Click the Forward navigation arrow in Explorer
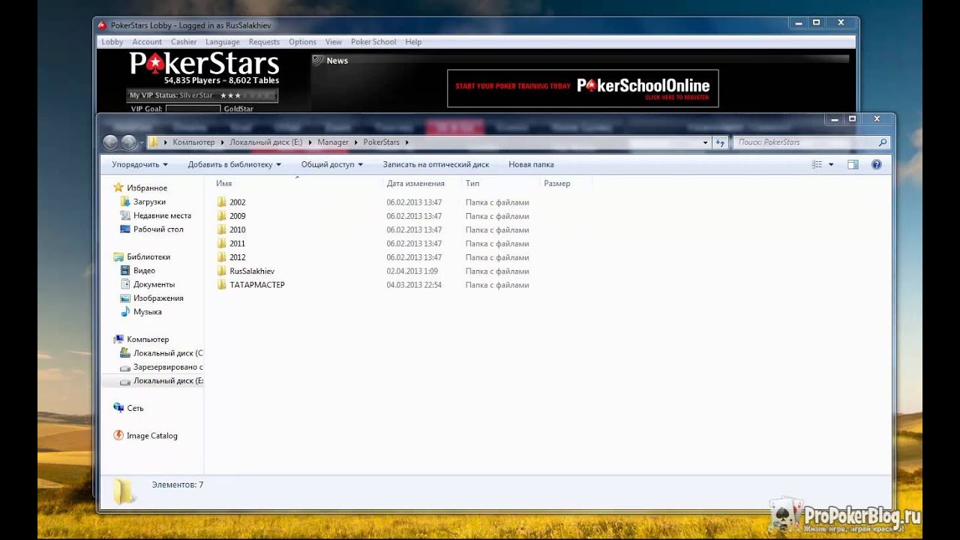The image size is (960, 540). click(129, 142)
